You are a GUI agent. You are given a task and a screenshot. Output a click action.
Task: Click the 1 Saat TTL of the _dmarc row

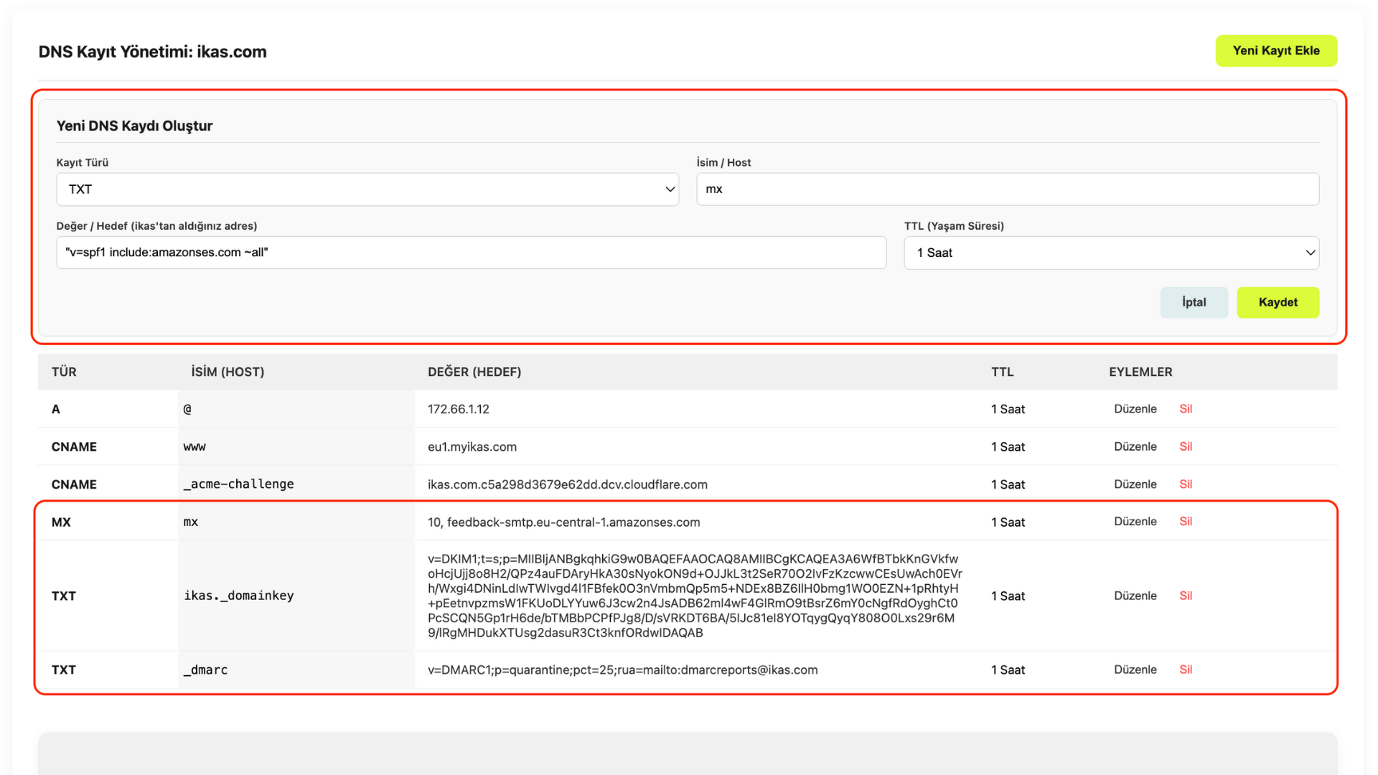(1008, 670)
